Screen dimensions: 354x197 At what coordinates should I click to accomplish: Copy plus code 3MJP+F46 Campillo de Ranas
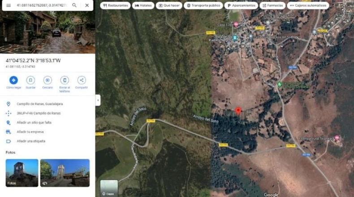(x=39, y=113)
